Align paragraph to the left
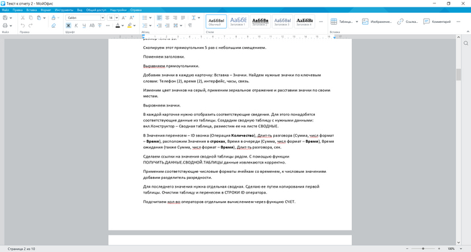Screen dimensions: 471x252 point(159,18)
